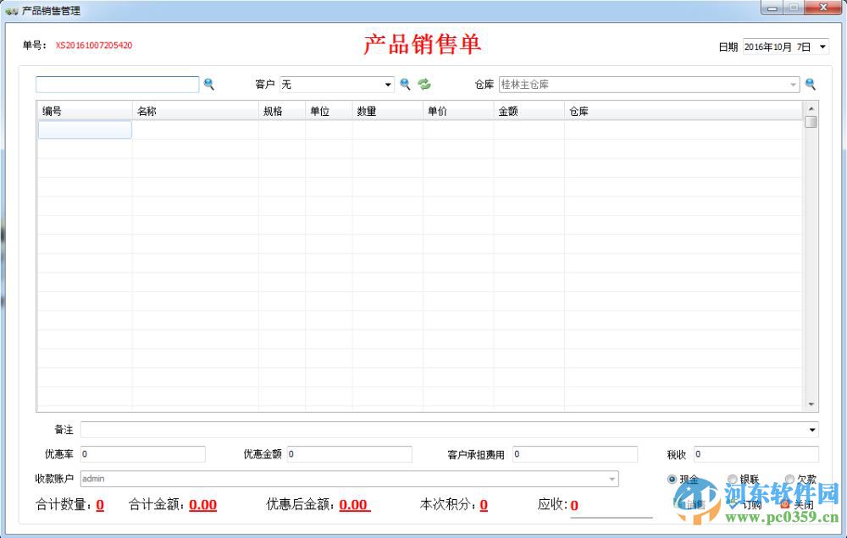Click the warehouse search magnifier icon
Viewport: 847px width, 538px height.
(811, 85)
